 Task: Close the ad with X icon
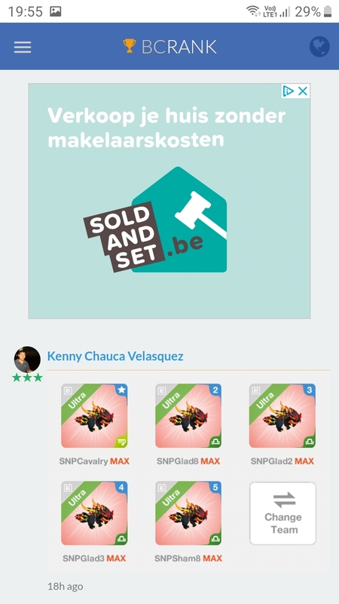(303, 91)
